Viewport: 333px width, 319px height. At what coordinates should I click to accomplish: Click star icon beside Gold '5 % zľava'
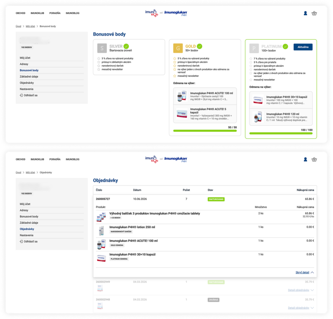pyautogui.click(x=175, y=58)
